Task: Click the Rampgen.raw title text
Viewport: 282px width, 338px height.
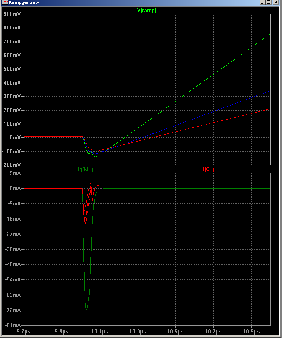Action: [x=24, y=3]
